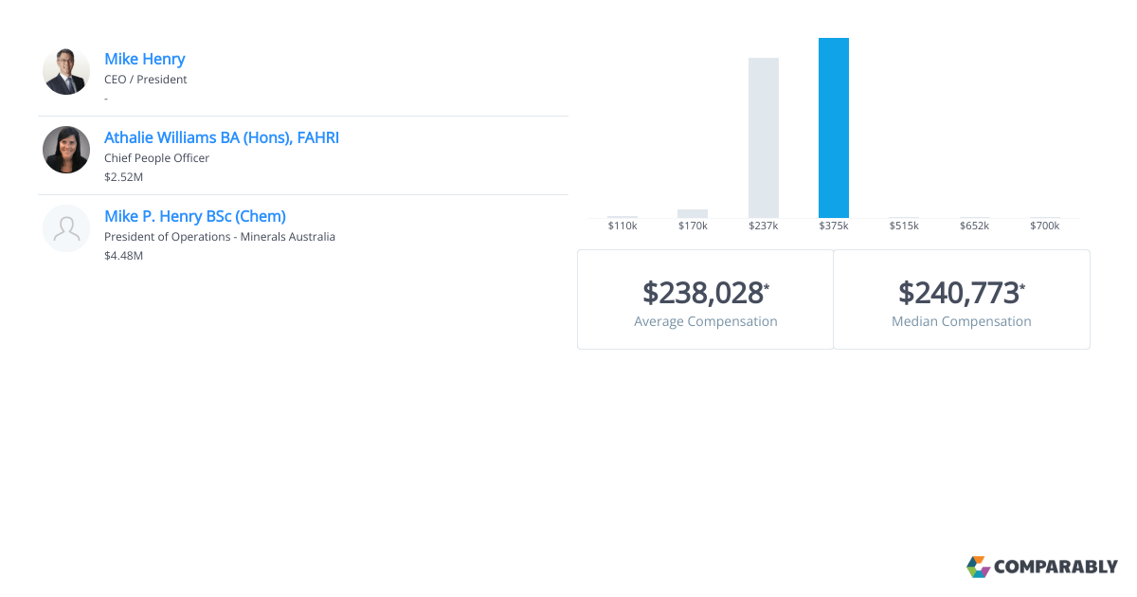1137x597 pixels.
Task: Open the Mike Henry name link
Action: click(x=144, y=59)
